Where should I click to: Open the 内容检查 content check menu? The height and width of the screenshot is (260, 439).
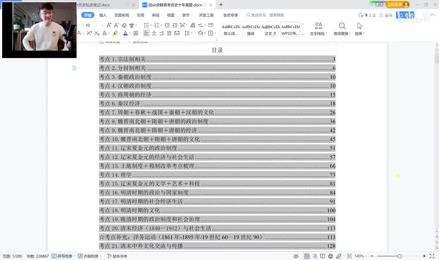(x=90, y=256)
